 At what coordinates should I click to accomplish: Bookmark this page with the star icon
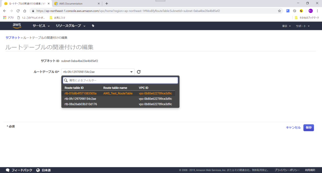(279, 11)
